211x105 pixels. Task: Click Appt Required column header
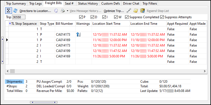point(177,24)
